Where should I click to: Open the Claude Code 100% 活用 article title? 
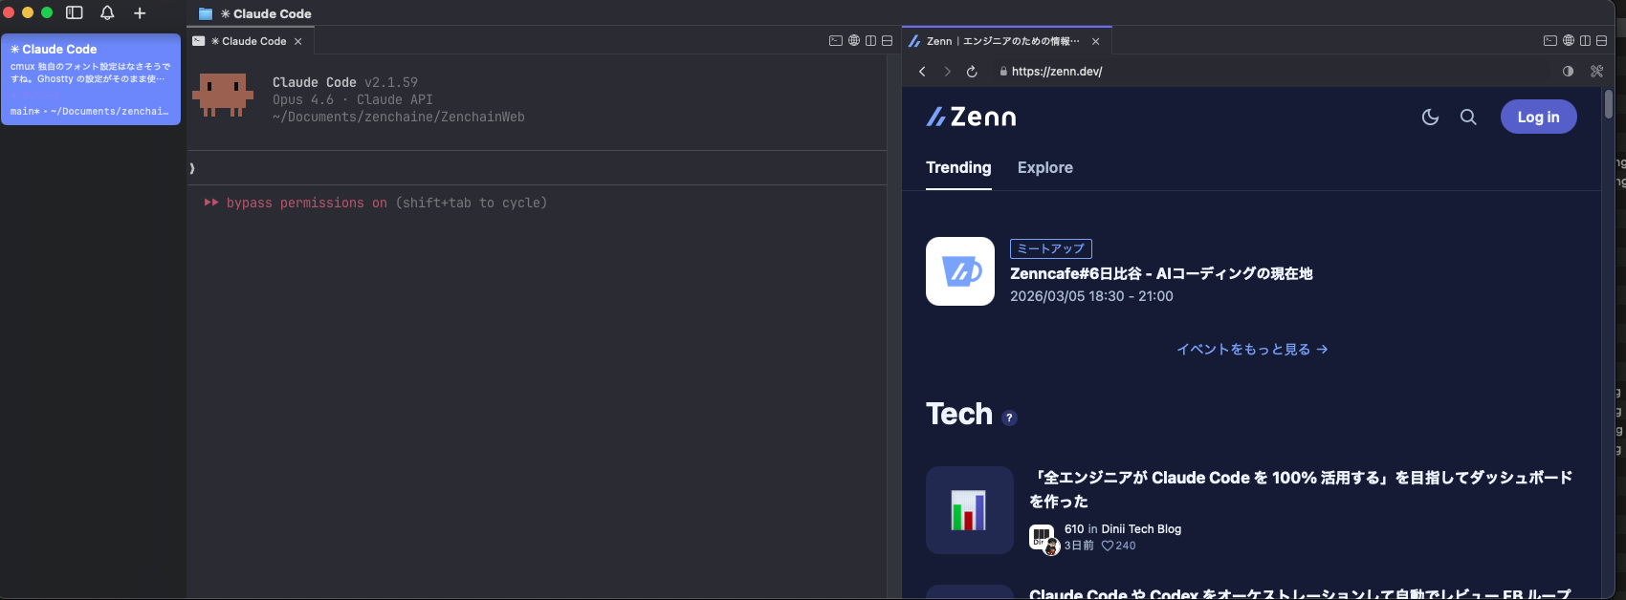tap(1301, 489)
